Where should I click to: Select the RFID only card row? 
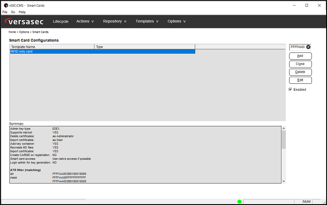pyautogui.click(x=103, y=52)
